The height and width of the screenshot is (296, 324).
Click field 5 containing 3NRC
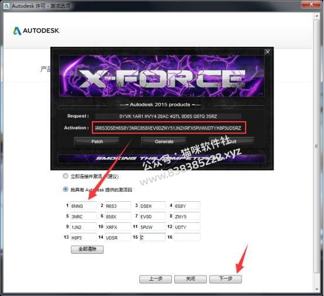[x=83, y=216]
